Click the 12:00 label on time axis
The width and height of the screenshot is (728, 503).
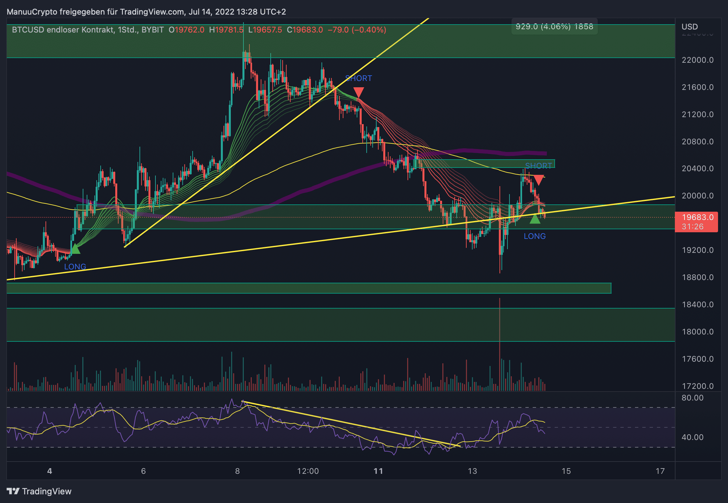(x=308, y=471)
